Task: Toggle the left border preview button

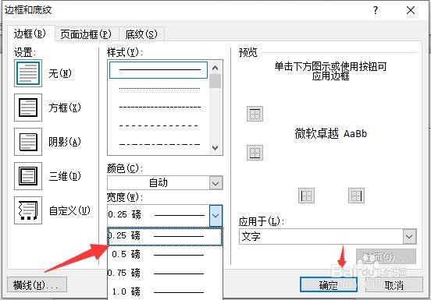Action: click(x=307, y=196)
